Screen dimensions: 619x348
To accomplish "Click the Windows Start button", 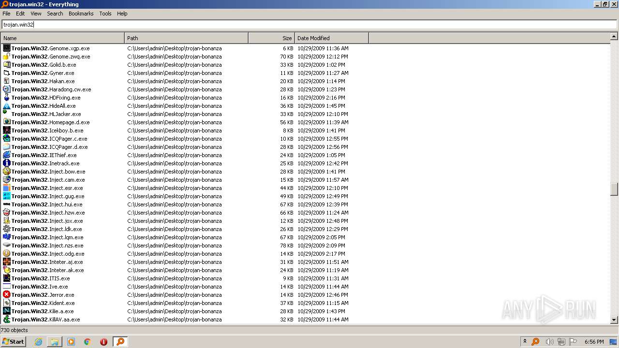I will (x=14, y=342).
